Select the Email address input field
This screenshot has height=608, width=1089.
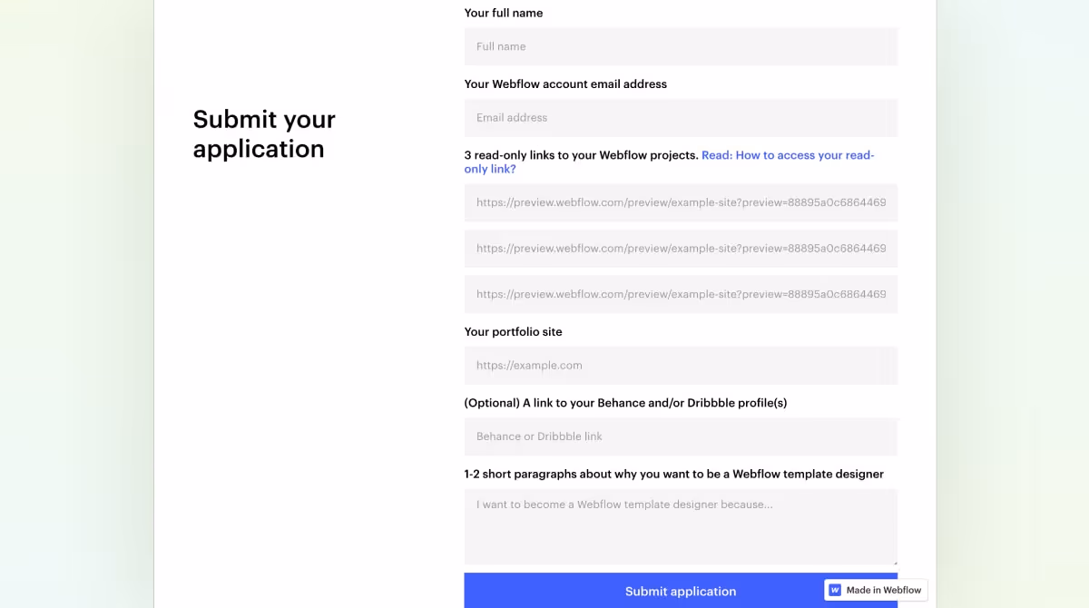(681, 117)
